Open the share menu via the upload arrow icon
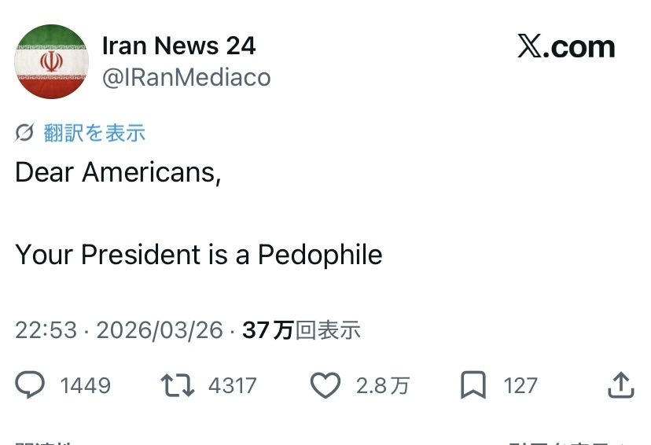The width and height of the screenshot is (651, 445). [x=620, y=384]
